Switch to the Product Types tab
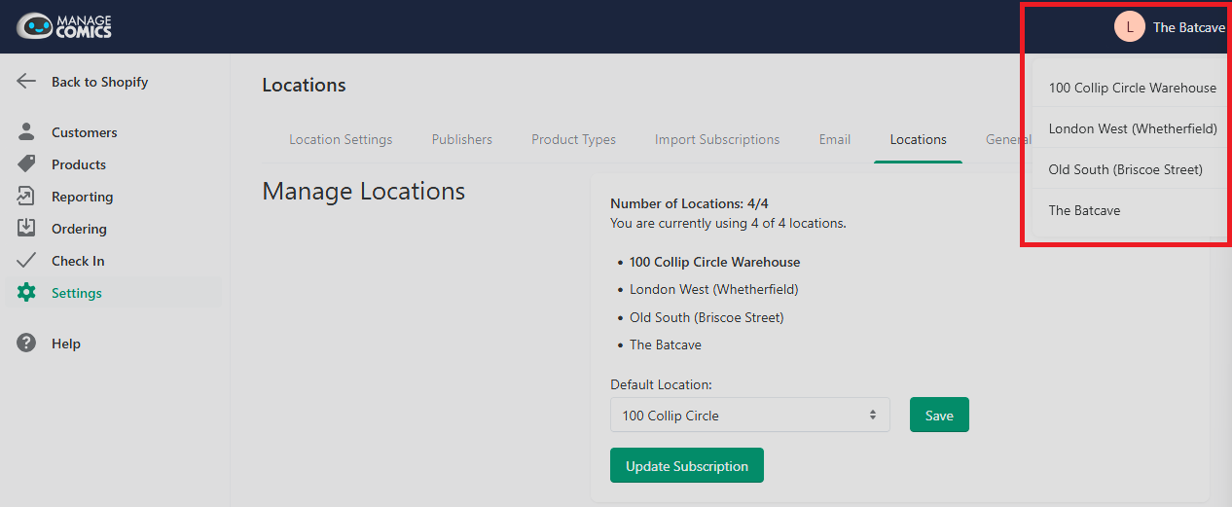 (x=573, y=139)
